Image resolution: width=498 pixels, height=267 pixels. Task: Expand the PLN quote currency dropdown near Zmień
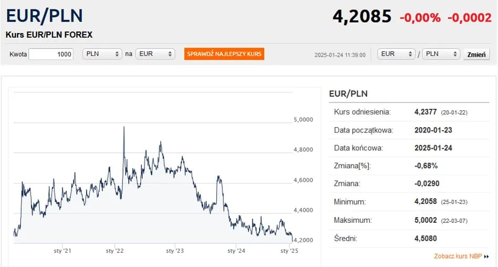click(x=441, y=54)
